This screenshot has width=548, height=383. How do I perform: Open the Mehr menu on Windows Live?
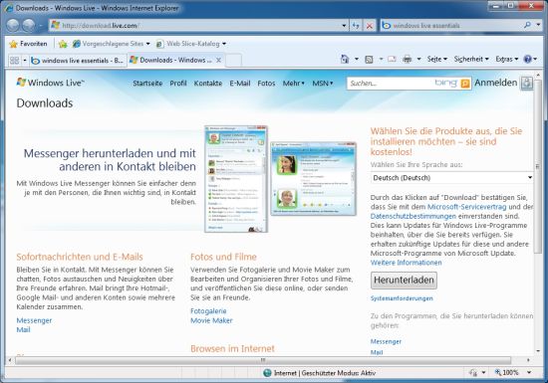point(294,83)
